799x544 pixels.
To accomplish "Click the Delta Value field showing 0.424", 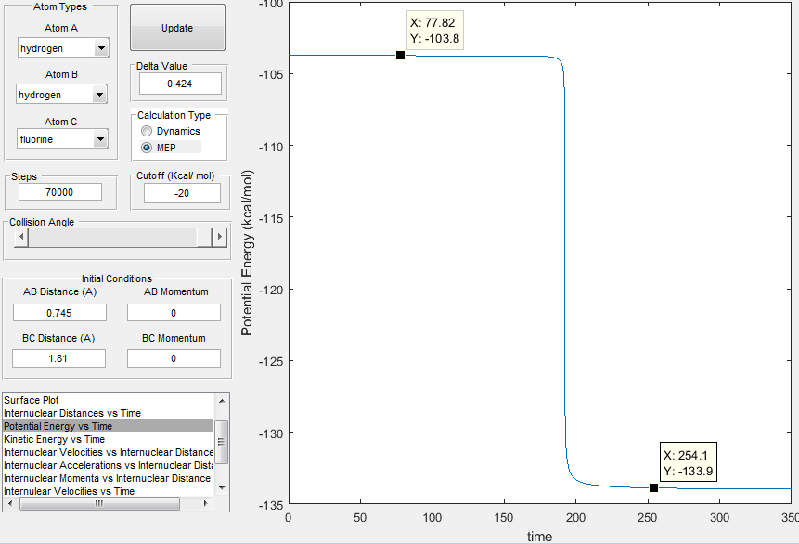I will (x=180, y=84).
